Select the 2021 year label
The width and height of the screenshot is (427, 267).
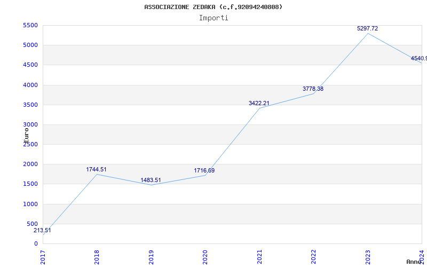pyautogui.click(x=259, y=257)
